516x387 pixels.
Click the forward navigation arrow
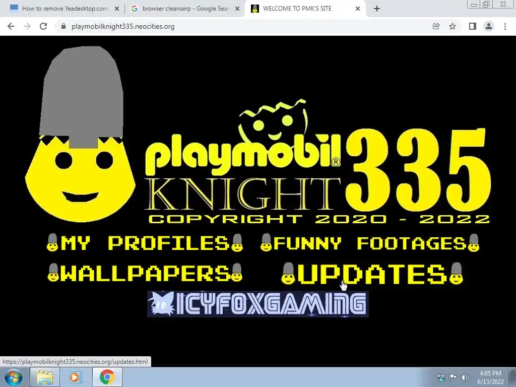[x=27, y=26]
